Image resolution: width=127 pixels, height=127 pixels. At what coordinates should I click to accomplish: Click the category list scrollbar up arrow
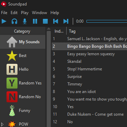49,29
